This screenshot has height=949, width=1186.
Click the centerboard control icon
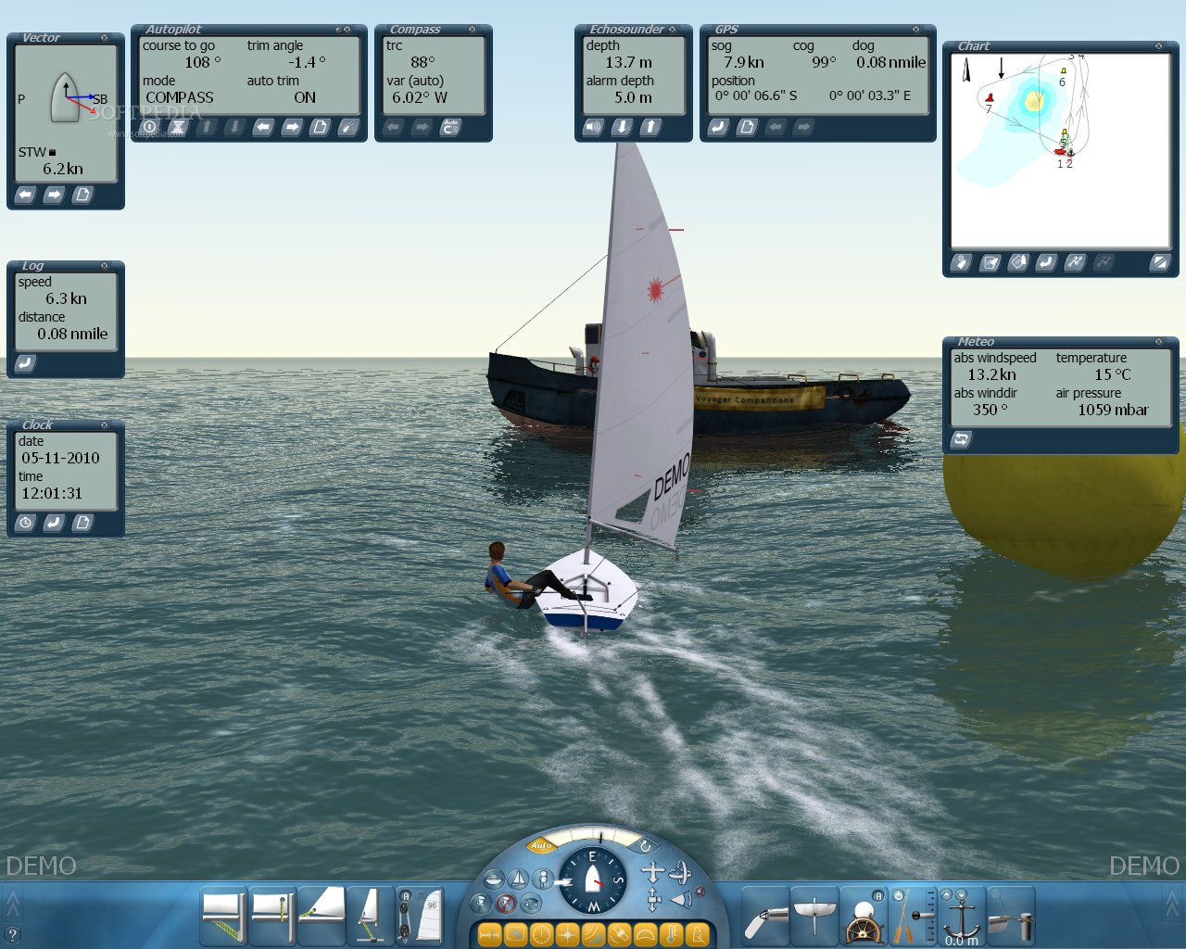[x=814, y=916]
